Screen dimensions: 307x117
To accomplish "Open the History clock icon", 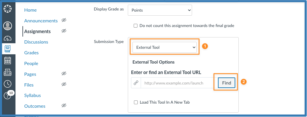I will pyautogui.click(x=8, y=84).
